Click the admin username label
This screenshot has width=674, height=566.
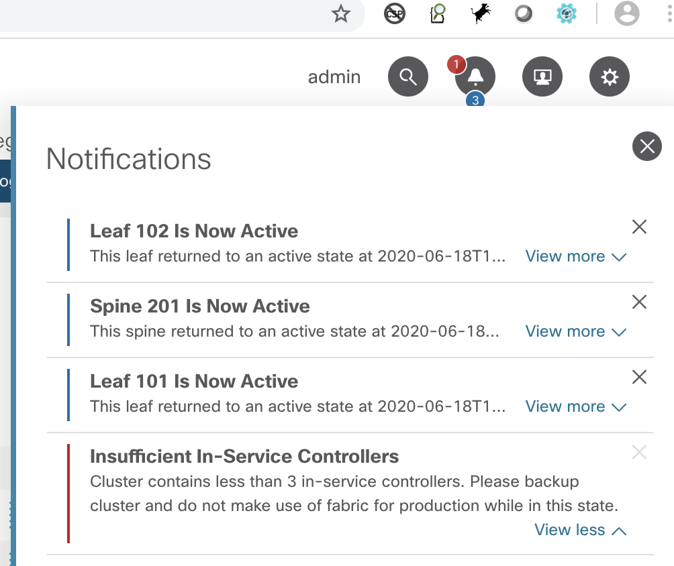334,77
